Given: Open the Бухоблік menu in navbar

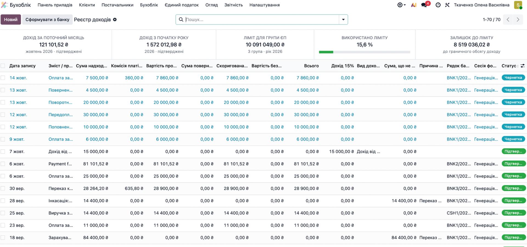Looking at the screenshot, I should coord(149,5).
